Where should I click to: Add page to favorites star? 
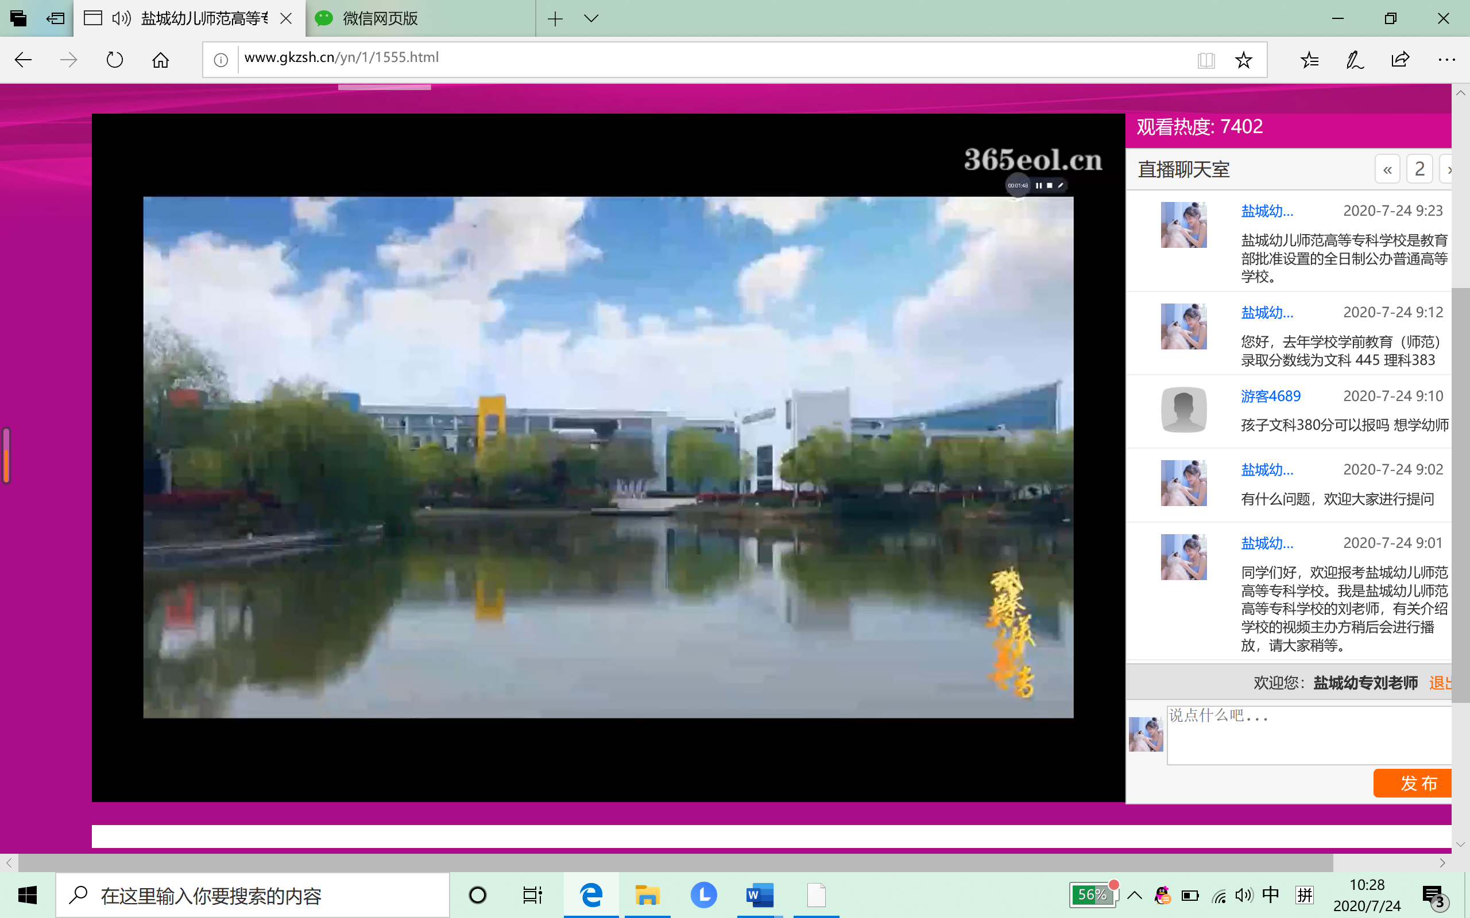[1243, 60]
